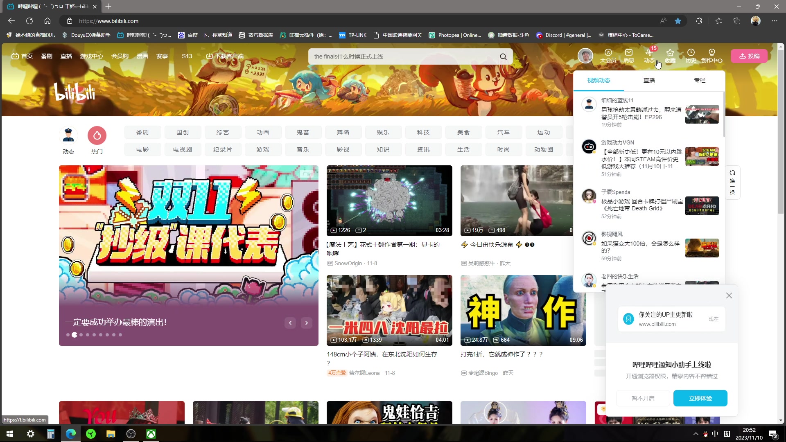Image resolution: width=786 pixels, height=442 pixels.
Task: Click the 投稿 upload button
Action: [x=749, y=56]
